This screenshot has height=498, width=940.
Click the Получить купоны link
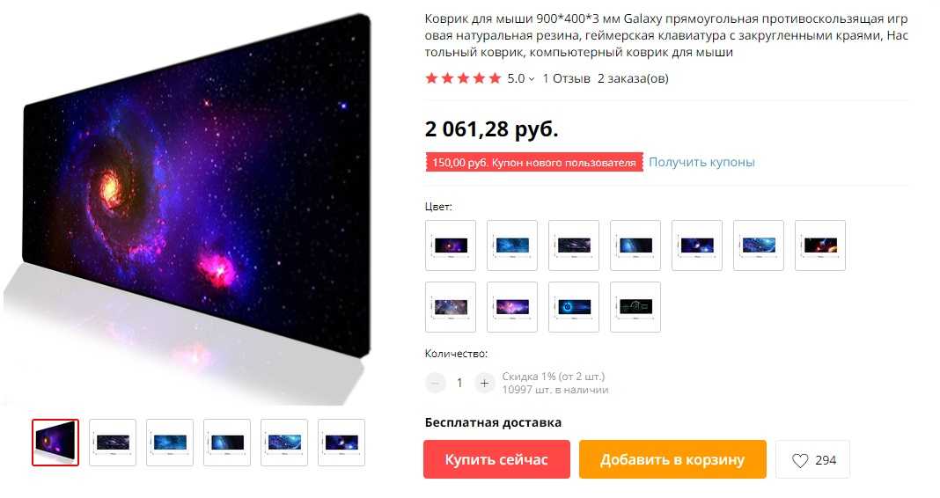pos(701,162)
